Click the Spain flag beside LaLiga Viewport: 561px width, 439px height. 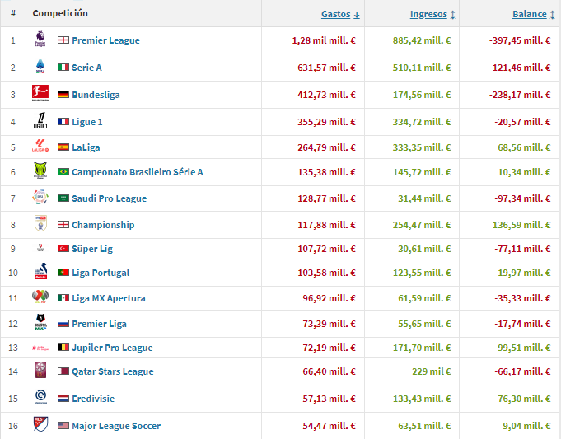(x=63, y=147)
